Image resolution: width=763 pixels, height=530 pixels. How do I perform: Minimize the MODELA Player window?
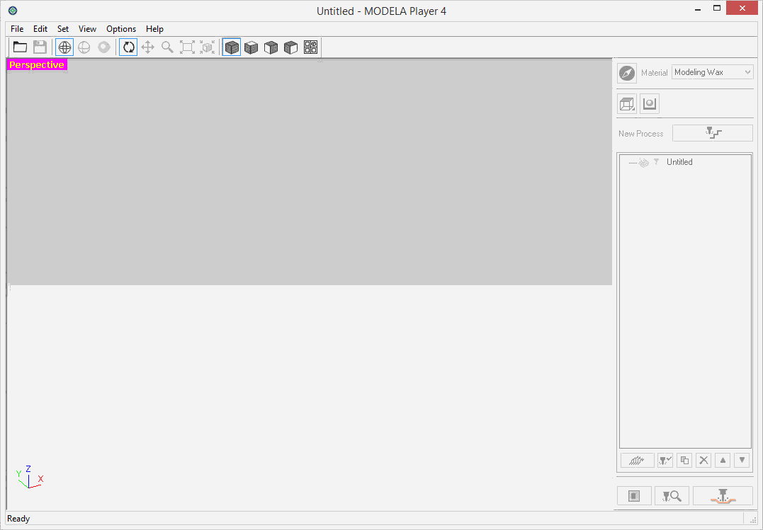point(698,8)
